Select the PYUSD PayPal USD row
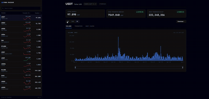Image resolution: width=209 pixels, height=99 pixels. pyautogui.click(x=21, y=47)
